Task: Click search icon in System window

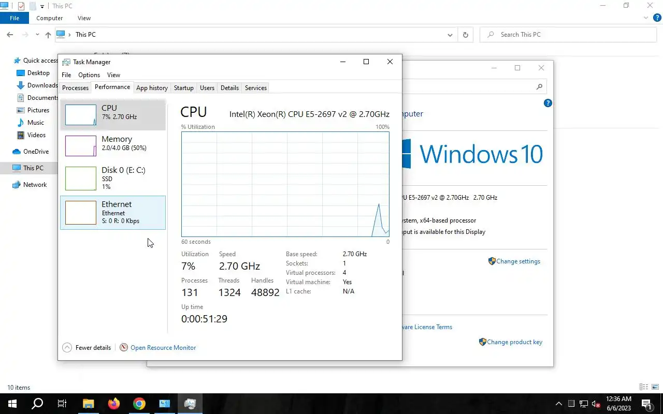Action: pyautogui.click(x=539, y=87)
